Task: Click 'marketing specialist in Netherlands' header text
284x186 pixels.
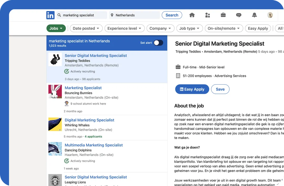Action: pyautogui.click(x=79, y=41)
